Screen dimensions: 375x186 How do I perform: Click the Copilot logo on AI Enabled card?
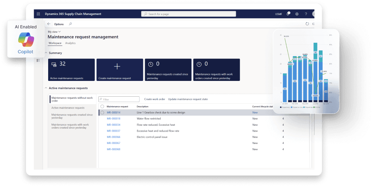[x=26, y=40]
